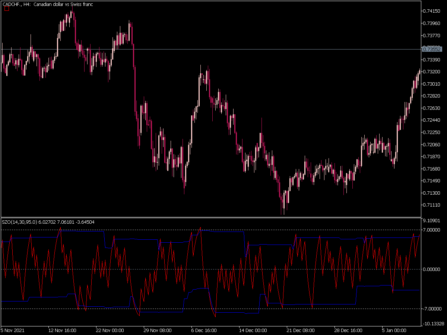
Task: Click the SZO(14,30,95.0) indicator label
Action: point(48,222)
